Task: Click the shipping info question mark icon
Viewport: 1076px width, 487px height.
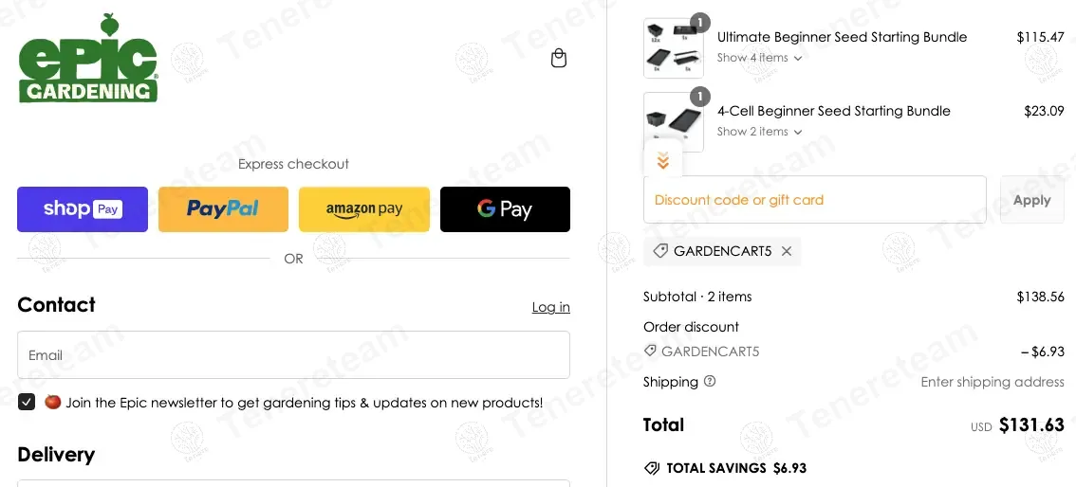Action: 710,382
